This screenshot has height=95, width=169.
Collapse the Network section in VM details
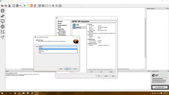point(87,35)
